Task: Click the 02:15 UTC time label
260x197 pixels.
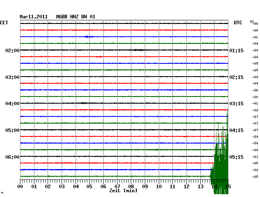Action: click(x=236, y=77)
